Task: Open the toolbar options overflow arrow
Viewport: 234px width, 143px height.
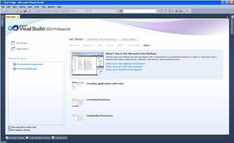Action: click(190, 12)
